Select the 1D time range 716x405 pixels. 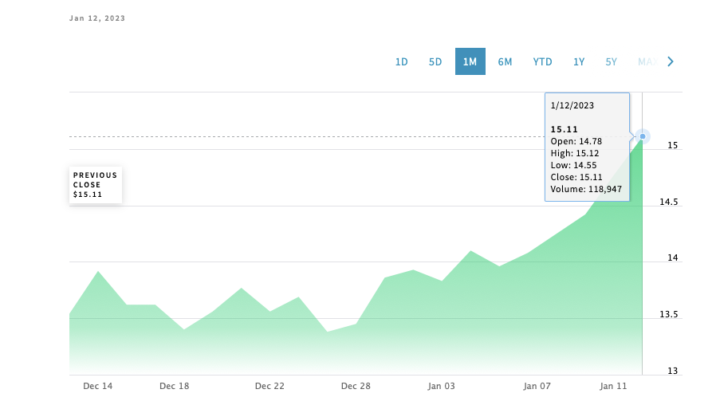[x=402, y=61]
